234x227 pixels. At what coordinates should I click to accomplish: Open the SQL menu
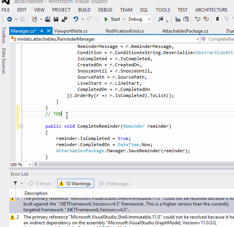144,10
